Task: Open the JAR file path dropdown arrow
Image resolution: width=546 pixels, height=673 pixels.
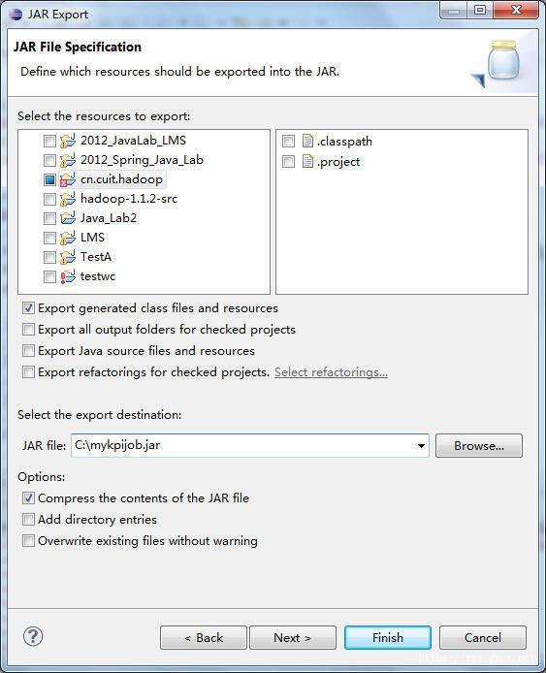Action: tap(421, 445)
